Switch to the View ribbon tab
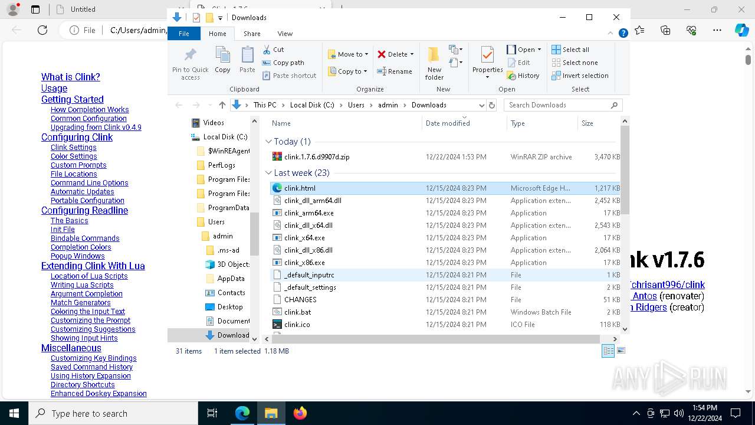Image resolution: width=755 pixels, height=425 pixels. (285, 34)
